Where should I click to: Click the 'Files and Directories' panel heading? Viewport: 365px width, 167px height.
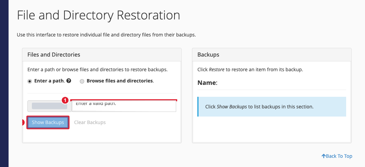tap(54, 55)
